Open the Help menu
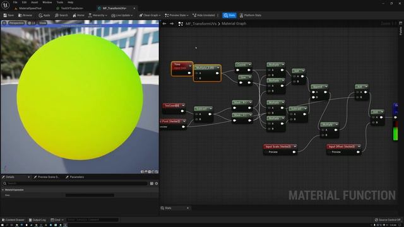Image resolution: width=404 pixels, height=227 pixels. [x=70, y=3]
